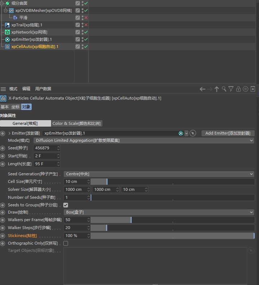Open the Mode dropdown Diffusion Limited Aggregation
This screenshot has width=259, height=285.
pyautogui.click(x=144, y=140)
